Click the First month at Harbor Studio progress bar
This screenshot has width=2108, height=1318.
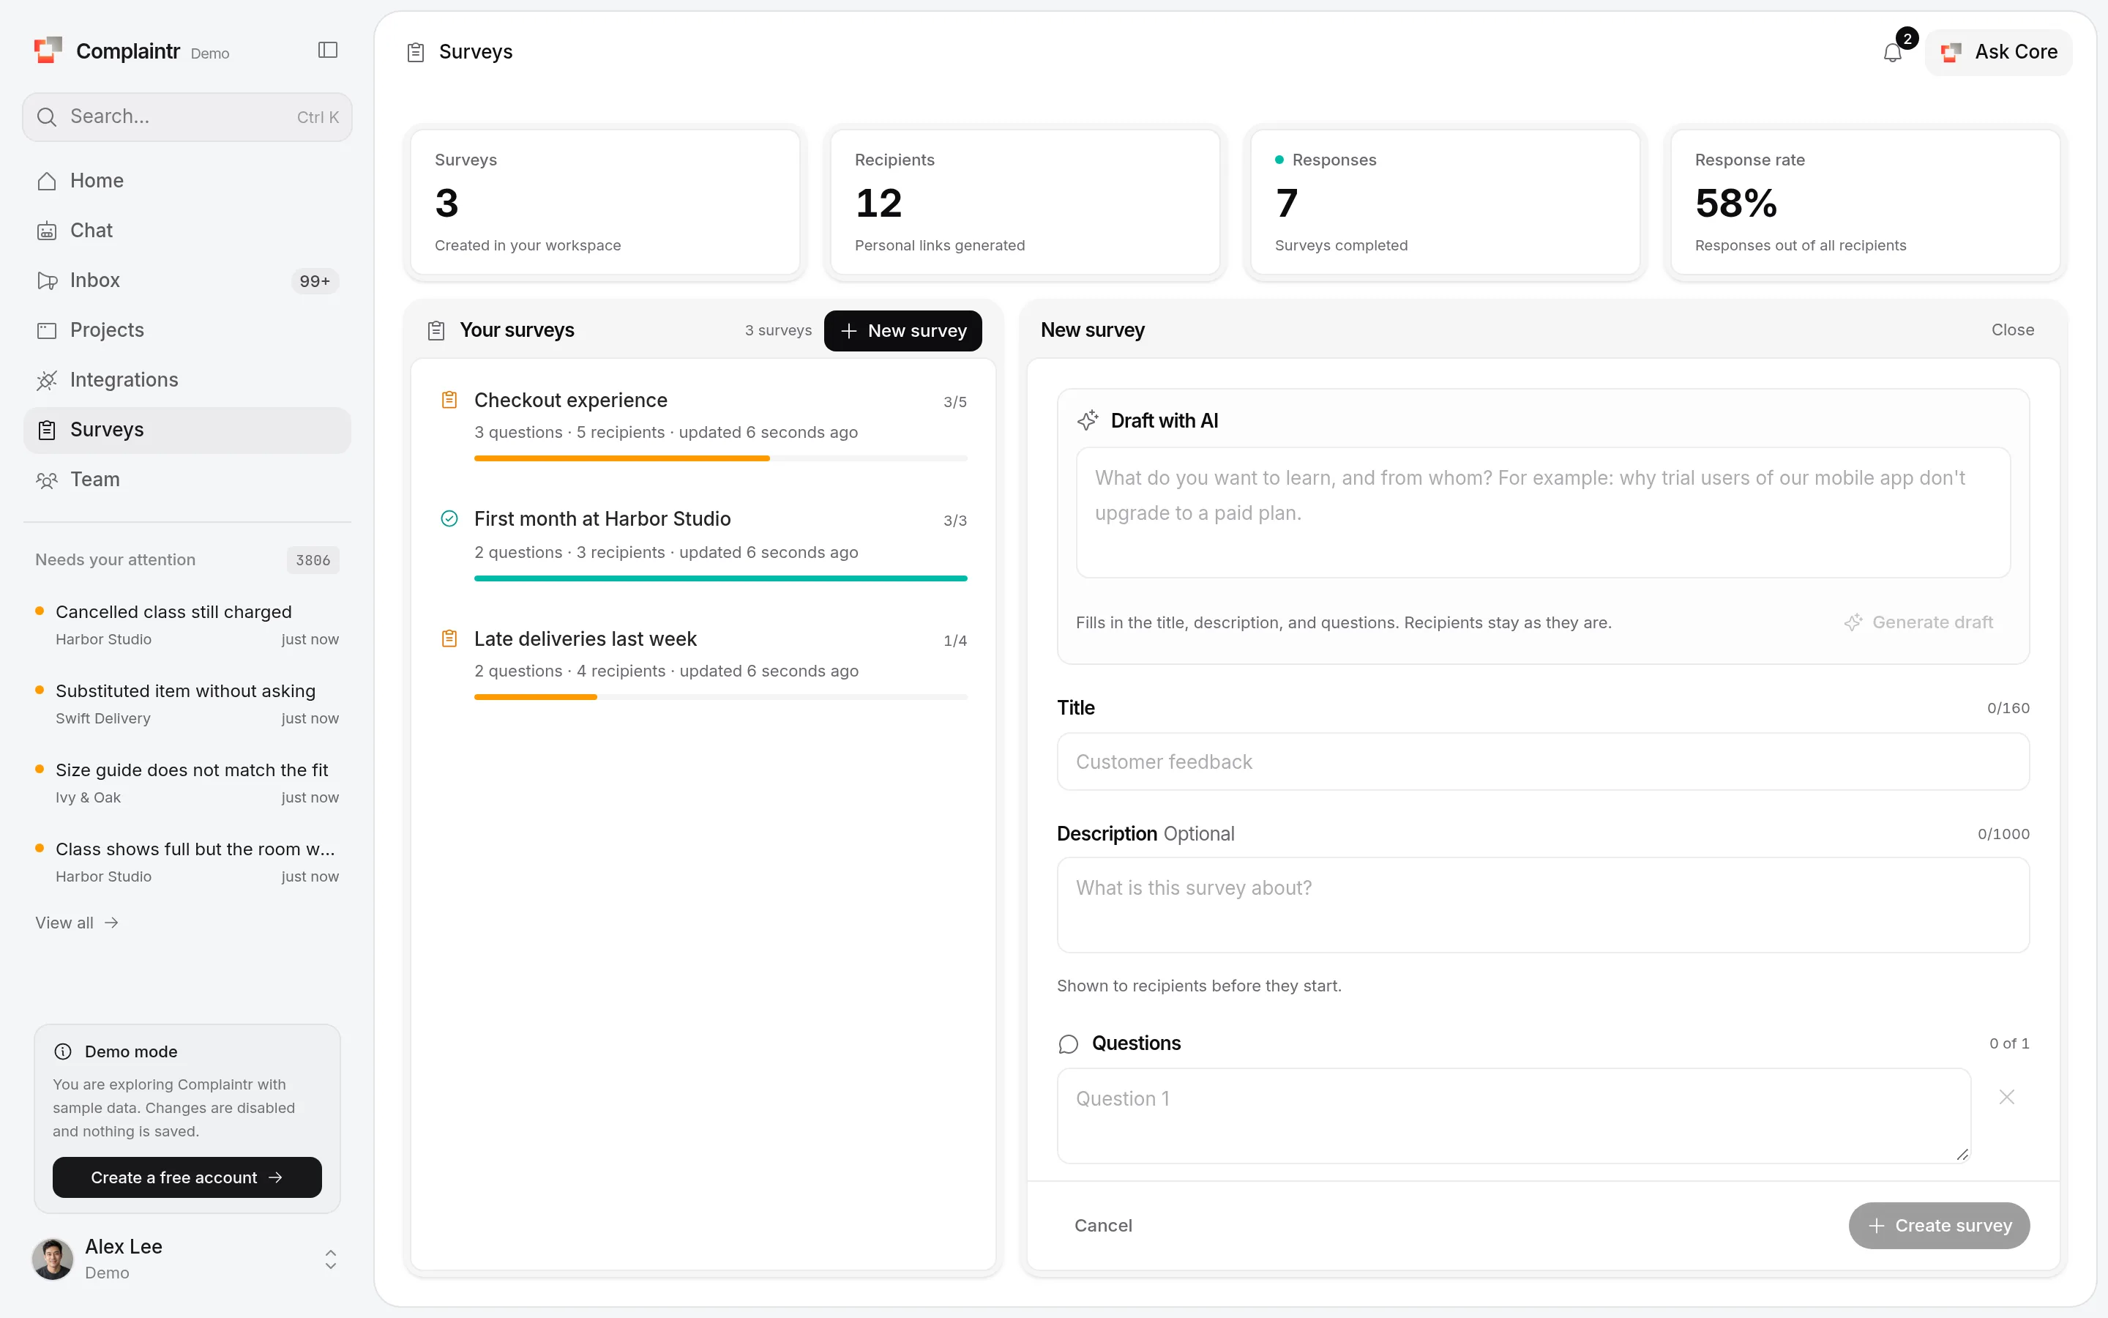pyautogui.click(x=720, y=578)
